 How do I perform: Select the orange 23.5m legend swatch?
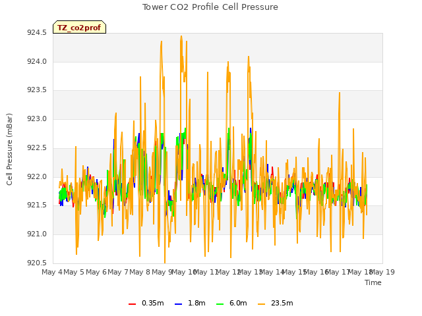pos(261,304)
